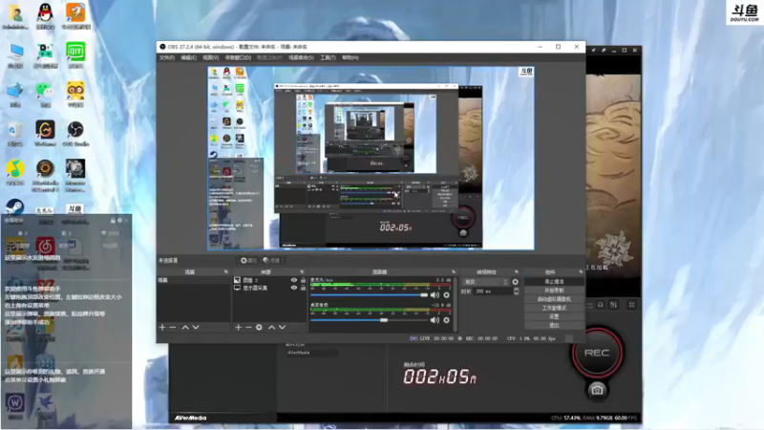Click the red REC button in AVerMedia
764x430 pixels.
pos(597,353)
